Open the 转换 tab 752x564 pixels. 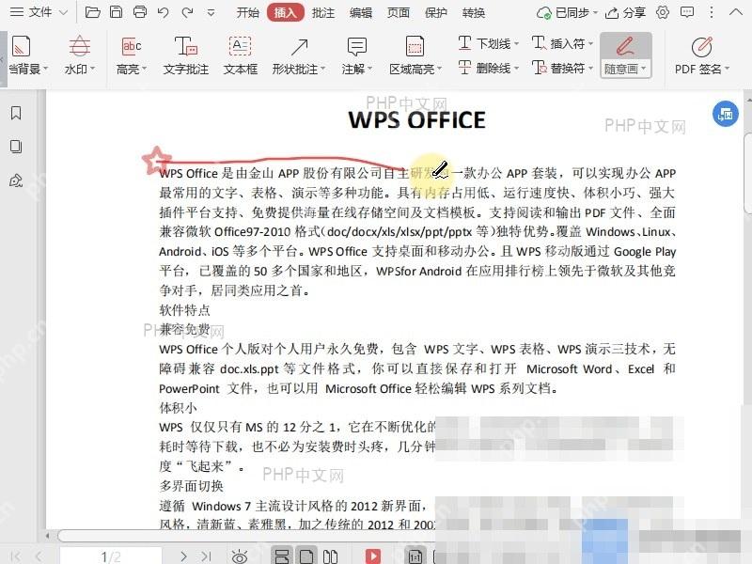point(474,12)
